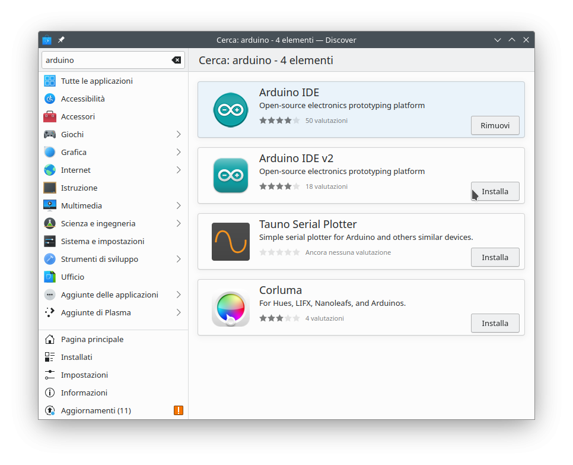Expand the Grafica category chevron
Screen dimensions: 573x465
(179, 152)
